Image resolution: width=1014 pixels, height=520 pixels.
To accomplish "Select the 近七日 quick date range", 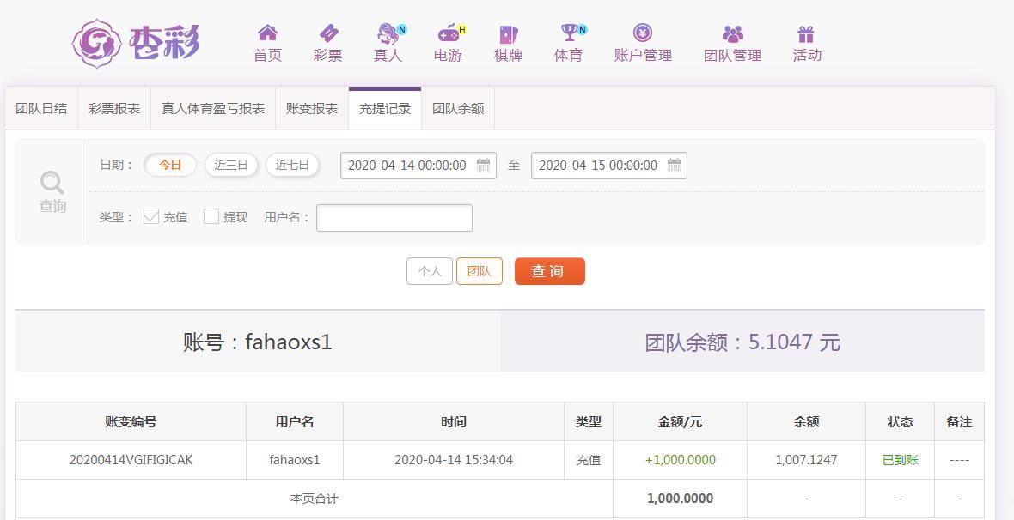I will point(292,165).
